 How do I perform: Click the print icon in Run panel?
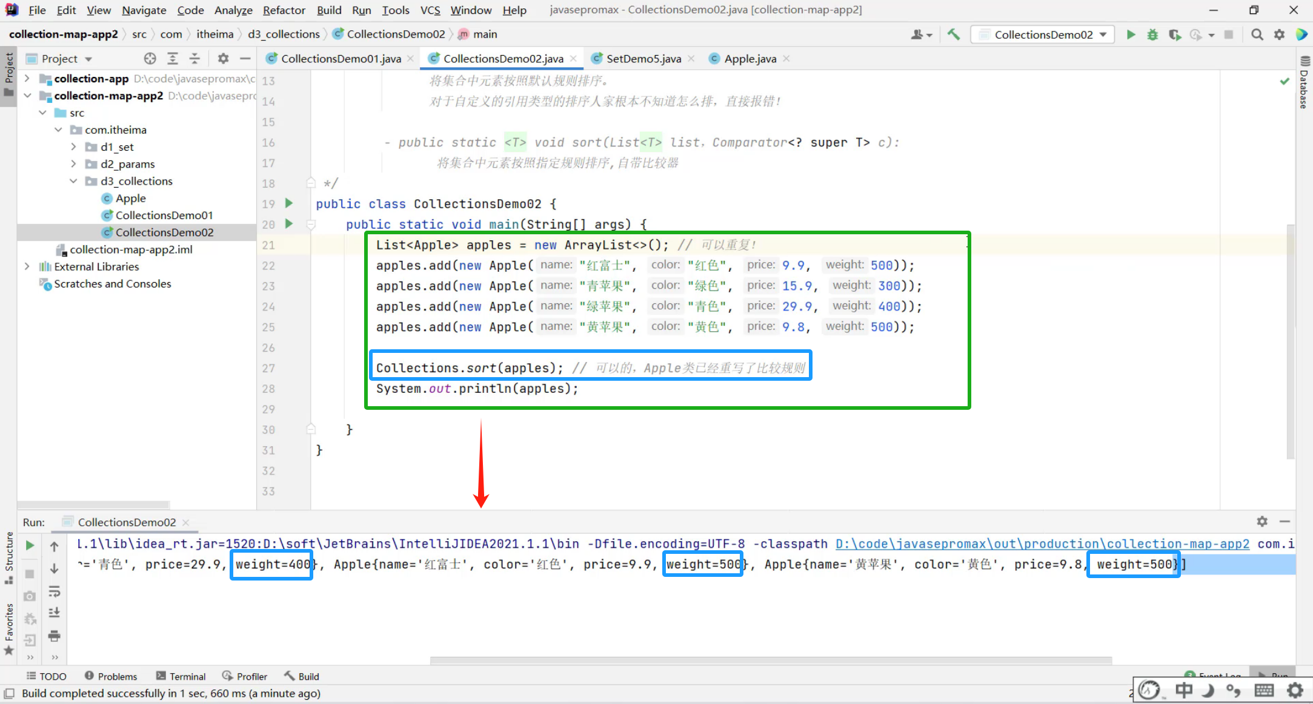[55, 636]
